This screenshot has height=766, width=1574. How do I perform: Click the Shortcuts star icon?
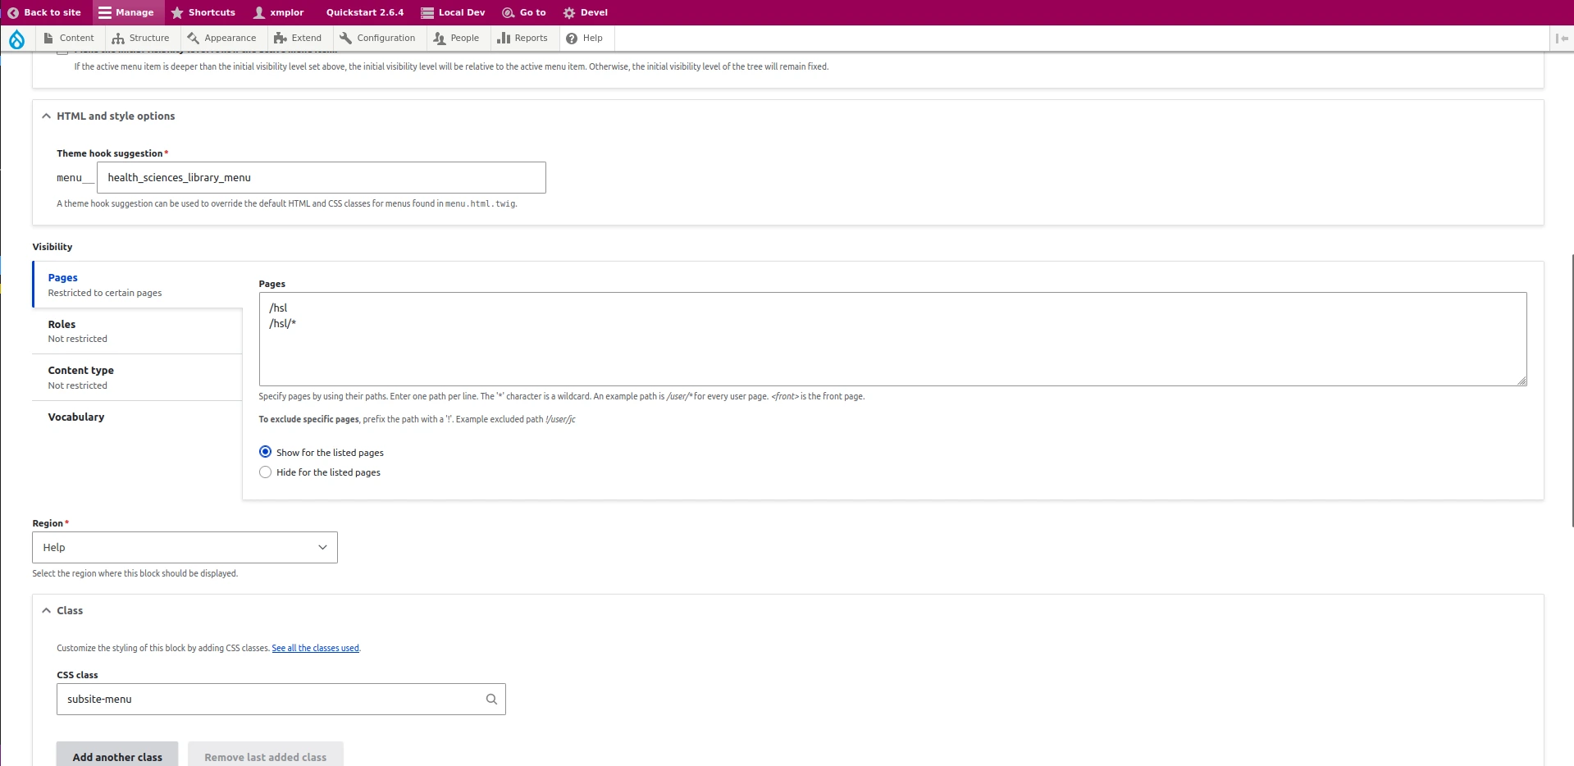pos(177,12)
